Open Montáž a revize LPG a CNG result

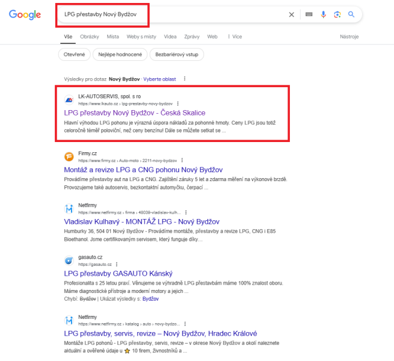pyautogui.click(x=143, y=170)
